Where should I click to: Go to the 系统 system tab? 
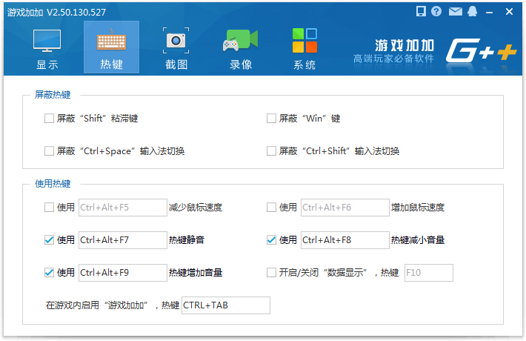click(x=304, y=49)
